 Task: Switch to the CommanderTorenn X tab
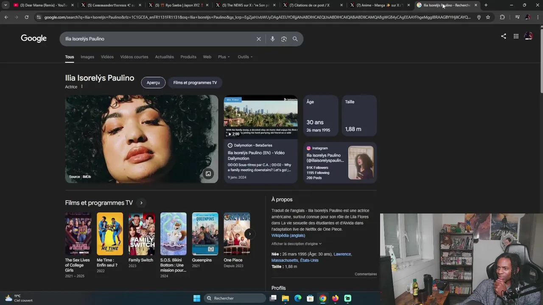point(111,5)
